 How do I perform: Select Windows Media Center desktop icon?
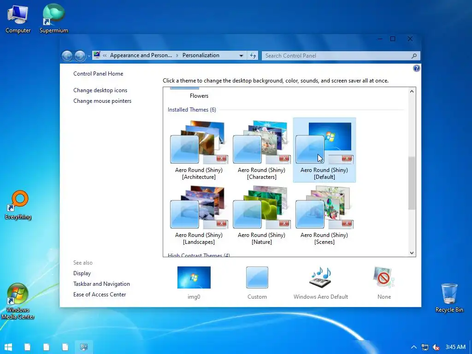coord(18,301)
